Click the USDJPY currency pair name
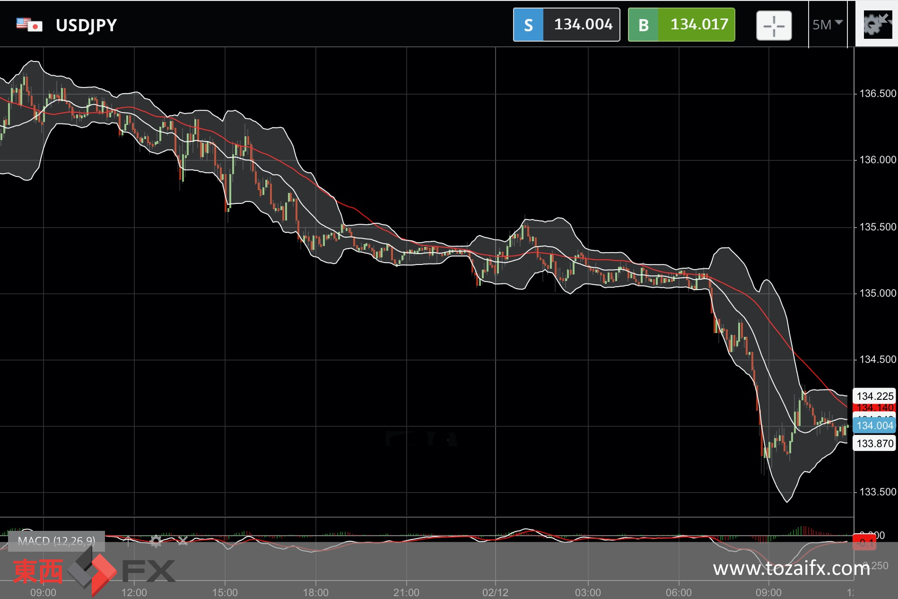 (86, 25)
